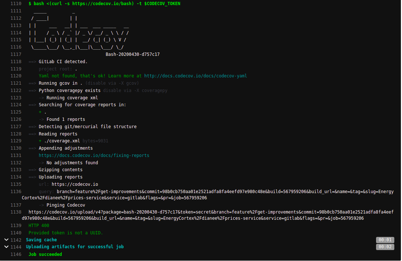Viewport: 402px width, 261px height.
Task: Click Searching for coverage reports in line
Action: [x=82, y=105]
